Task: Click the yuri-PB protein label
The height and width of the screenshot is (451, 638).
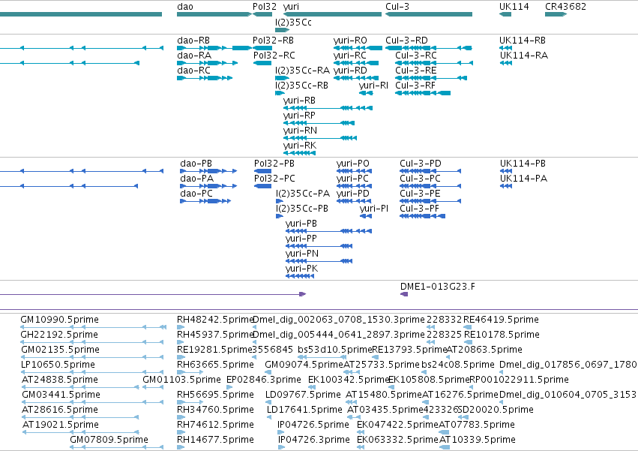Action: 301,224
